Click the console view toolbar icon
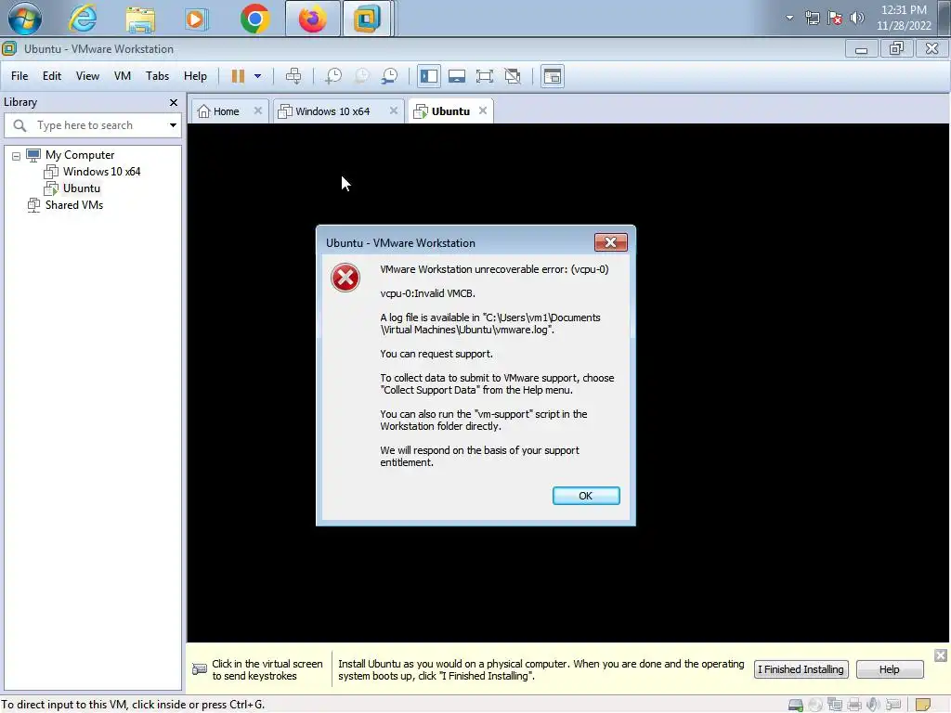The width and height of the screenshot is (951, 713). (x=553, y=76)
